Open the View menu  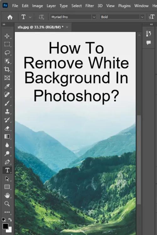110,6
